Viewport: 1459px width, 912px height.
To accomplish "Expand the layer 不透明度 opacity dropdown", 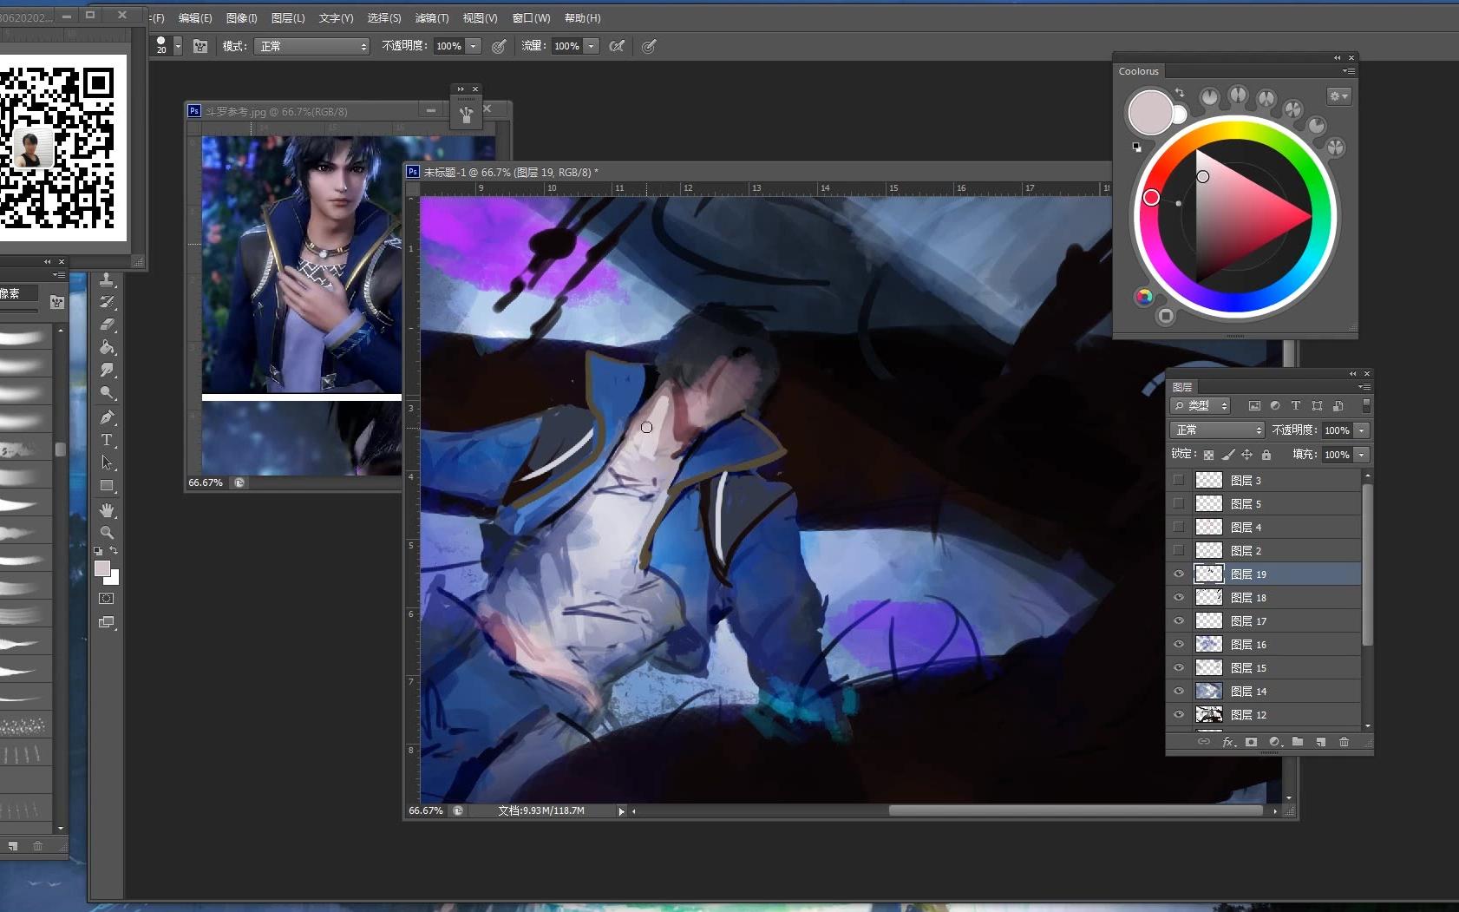I will pyautogui.click(x=1361, y=430).
